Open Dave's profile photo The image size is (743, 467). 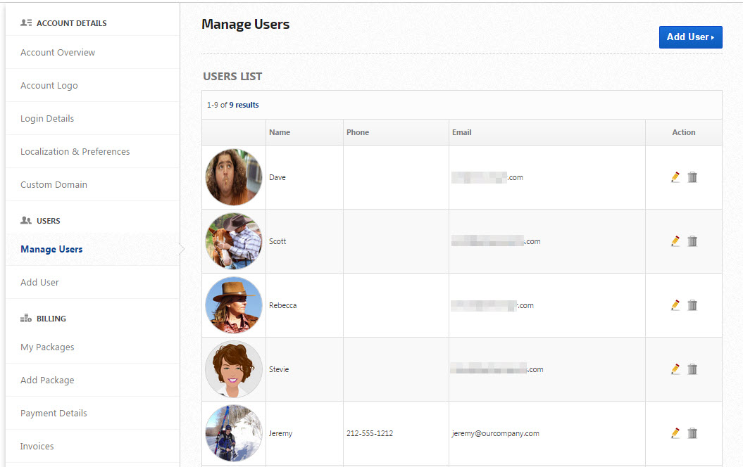click(x=234, y=177)
